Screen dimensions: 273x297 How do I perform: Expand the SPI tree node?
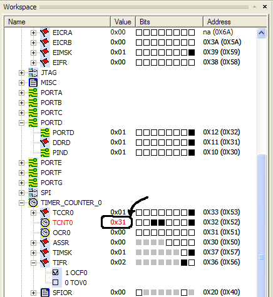pyautogui.click(x=21, y=193)
